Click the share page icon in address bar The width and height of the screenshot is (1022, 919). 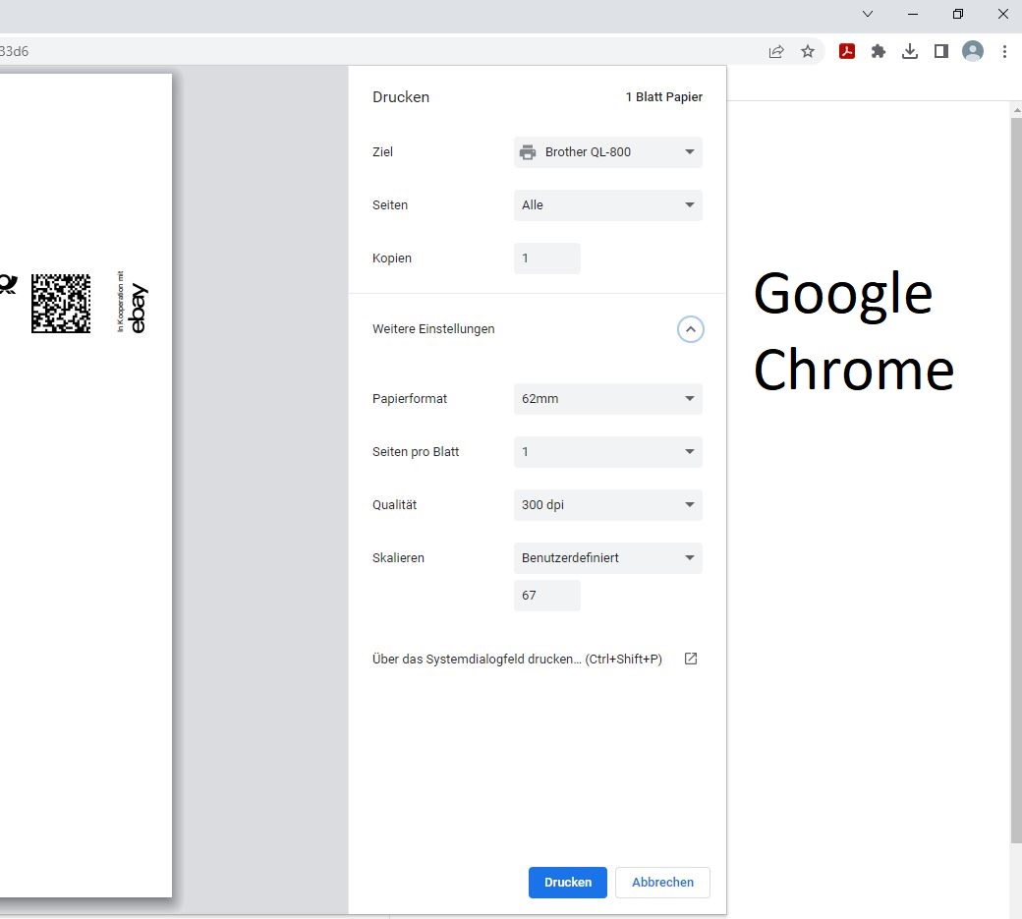coord(775,51)
